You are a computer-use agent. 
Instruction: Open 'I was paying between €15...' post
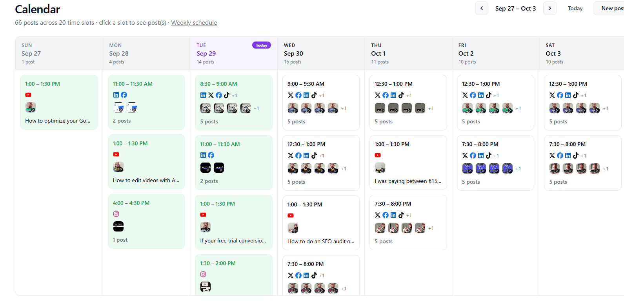[x=408, y=181]
